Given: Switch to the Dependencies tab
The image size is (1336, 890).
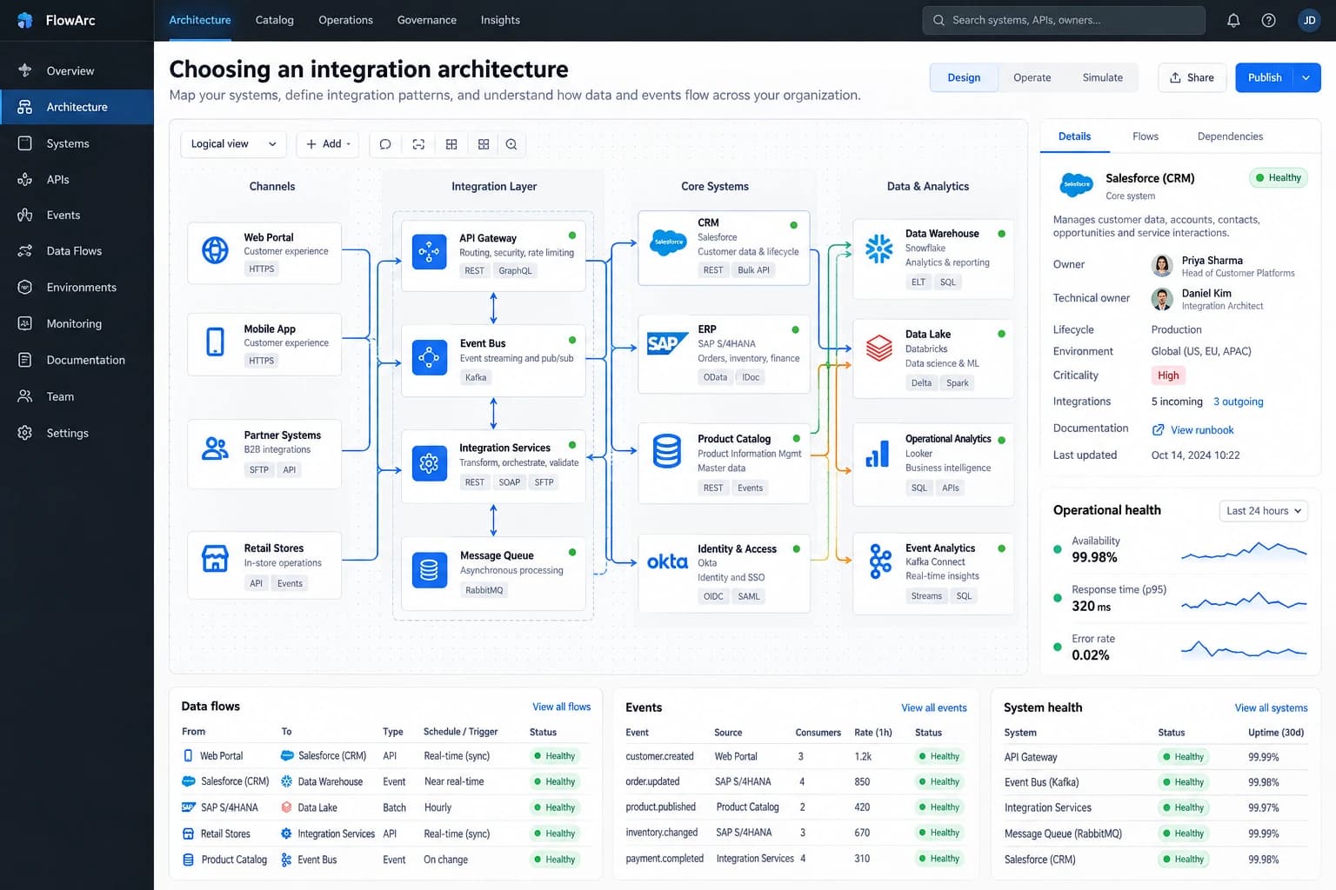Looking at the screenshot, I should (1230, 136).
